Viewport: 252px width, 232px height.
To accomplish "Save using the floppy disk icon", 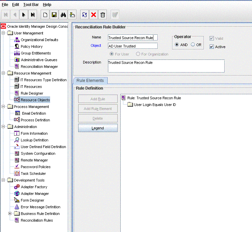I will [54, 15].
